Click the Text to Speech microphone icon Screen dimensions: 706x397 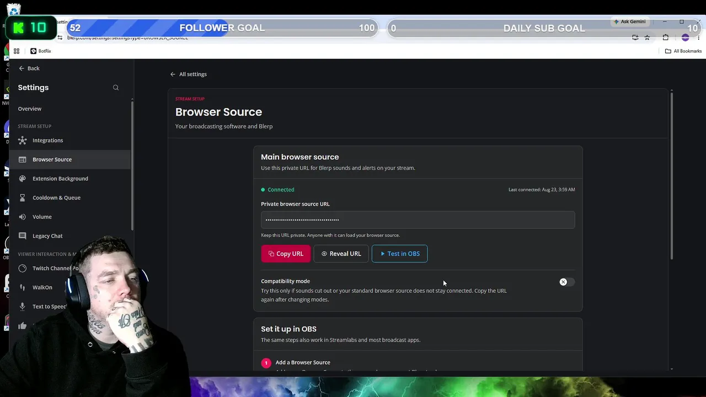pos(22,307)
